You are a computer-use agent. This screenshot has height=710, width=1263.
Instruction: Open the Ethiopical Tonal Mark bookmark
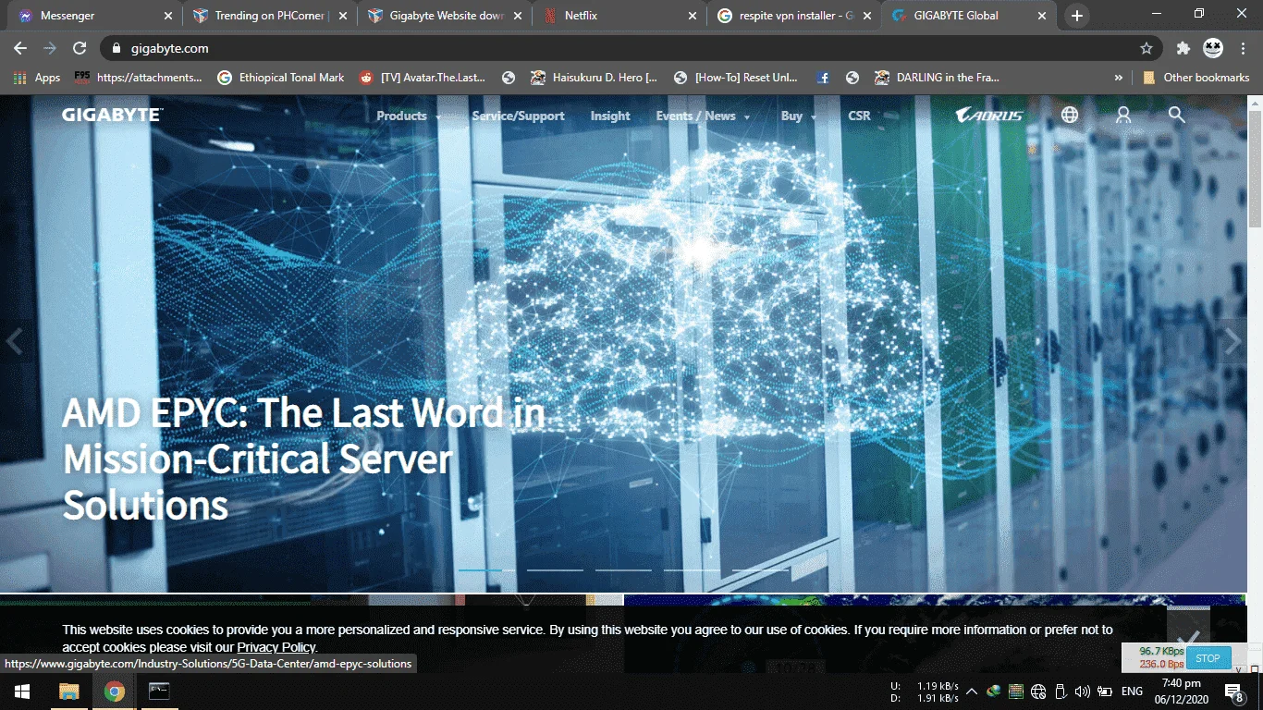point(280,78)
